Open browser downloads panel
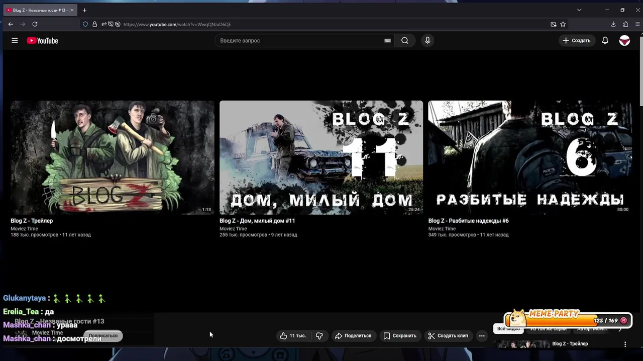The image size is (643, 361). pos(613,24)
